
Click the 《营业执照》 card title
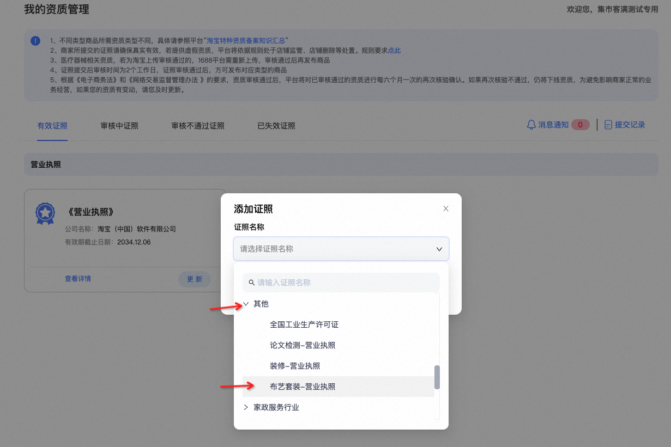(x=92, y=212)
